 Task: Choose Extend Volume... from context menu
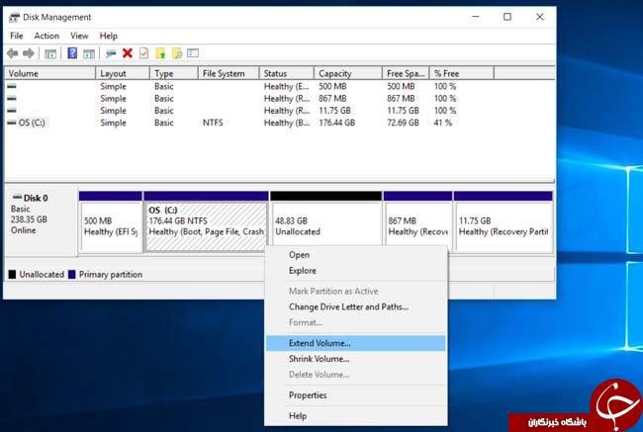click(355, 343)
